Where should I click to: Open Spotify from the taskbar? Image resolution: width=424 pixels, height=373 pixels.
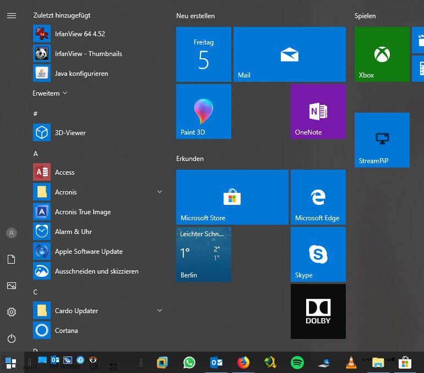[x=297, y=363]
